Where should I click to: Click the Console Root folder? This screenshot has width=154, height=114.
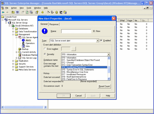(3, 17)
